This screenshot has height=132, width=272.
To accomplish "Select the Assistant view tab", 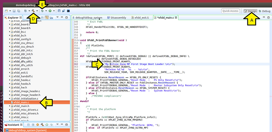I will coord(13,124).
